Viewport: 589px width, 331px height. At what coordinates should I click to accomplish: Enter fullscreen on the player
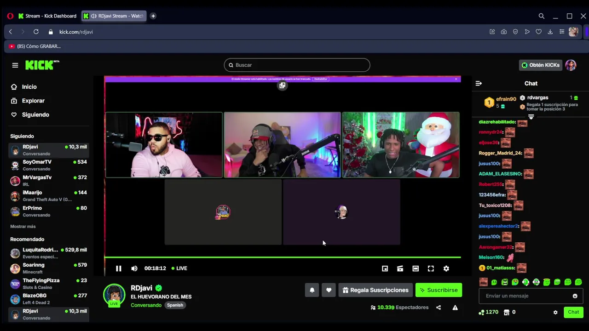(x=431, y=268)
